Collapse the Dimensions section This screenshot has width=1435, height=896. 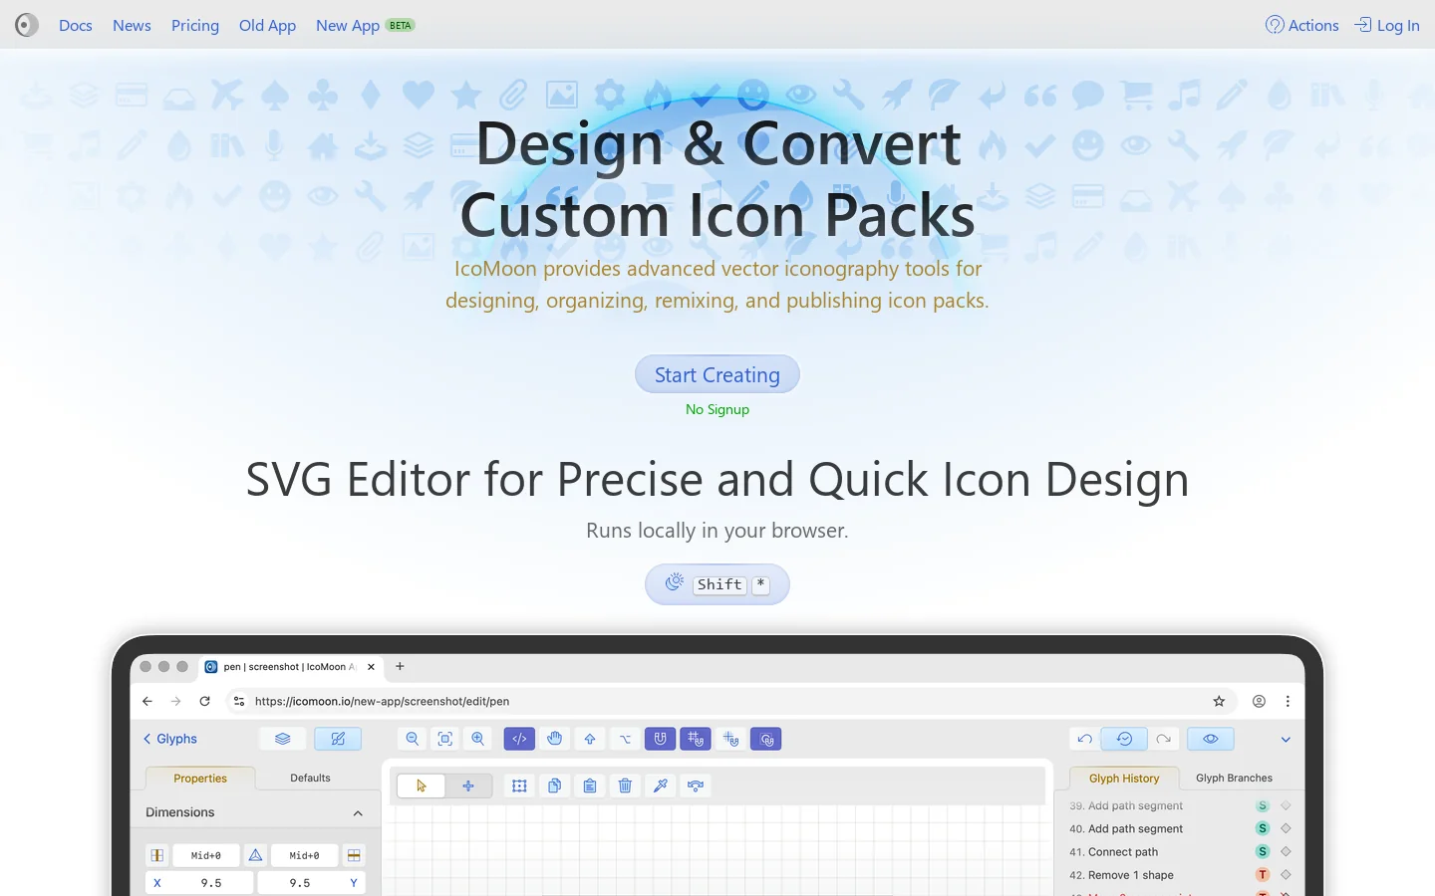click(x=358, y=813)
